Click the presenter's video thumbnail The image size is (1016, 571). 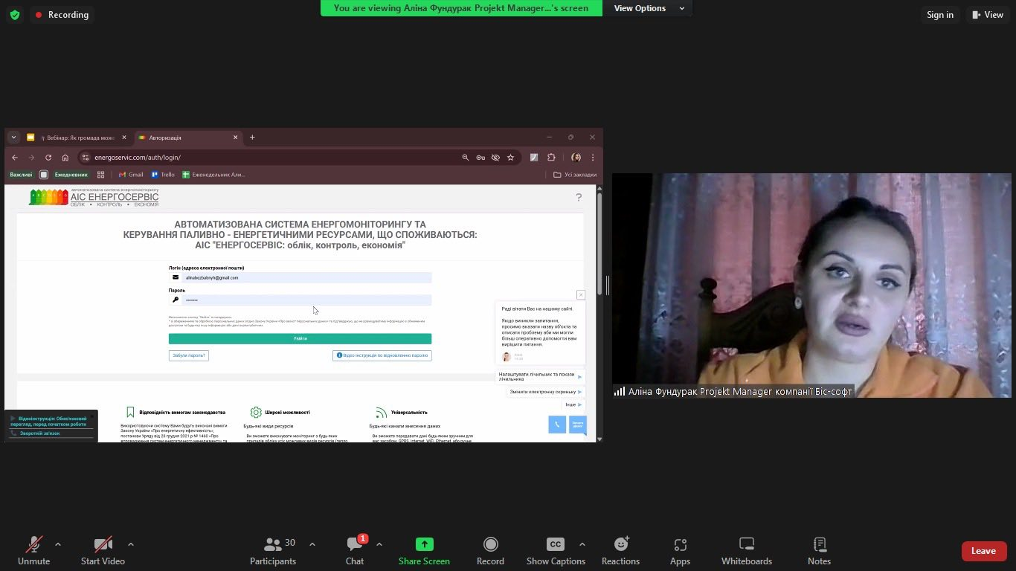811,285
